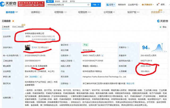170x108 pixels.
Task: Select the 查关系 search tab
Action: pos(65,1)
